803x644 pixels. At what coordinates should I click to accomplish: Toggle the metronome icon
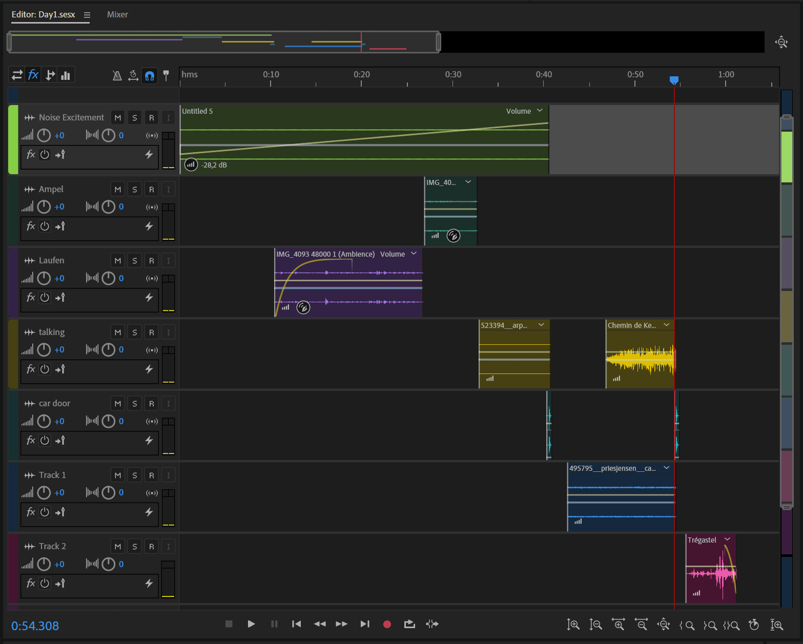click(x=117, y=76)
